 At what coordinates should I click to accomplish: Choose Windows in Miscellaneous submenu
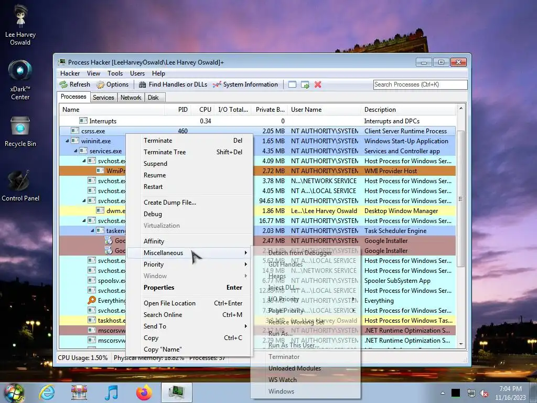306,391
